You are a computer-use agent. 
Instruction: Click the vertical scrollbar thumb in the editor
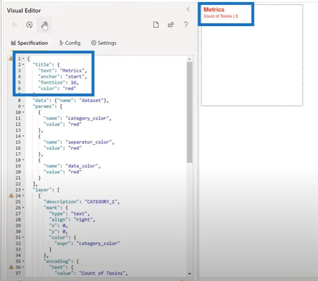coord(189,112)
